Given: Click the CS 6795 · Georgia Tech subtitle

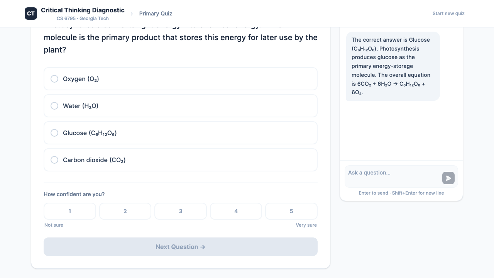Looking at the screenshot, I should [x=83, y=19].
